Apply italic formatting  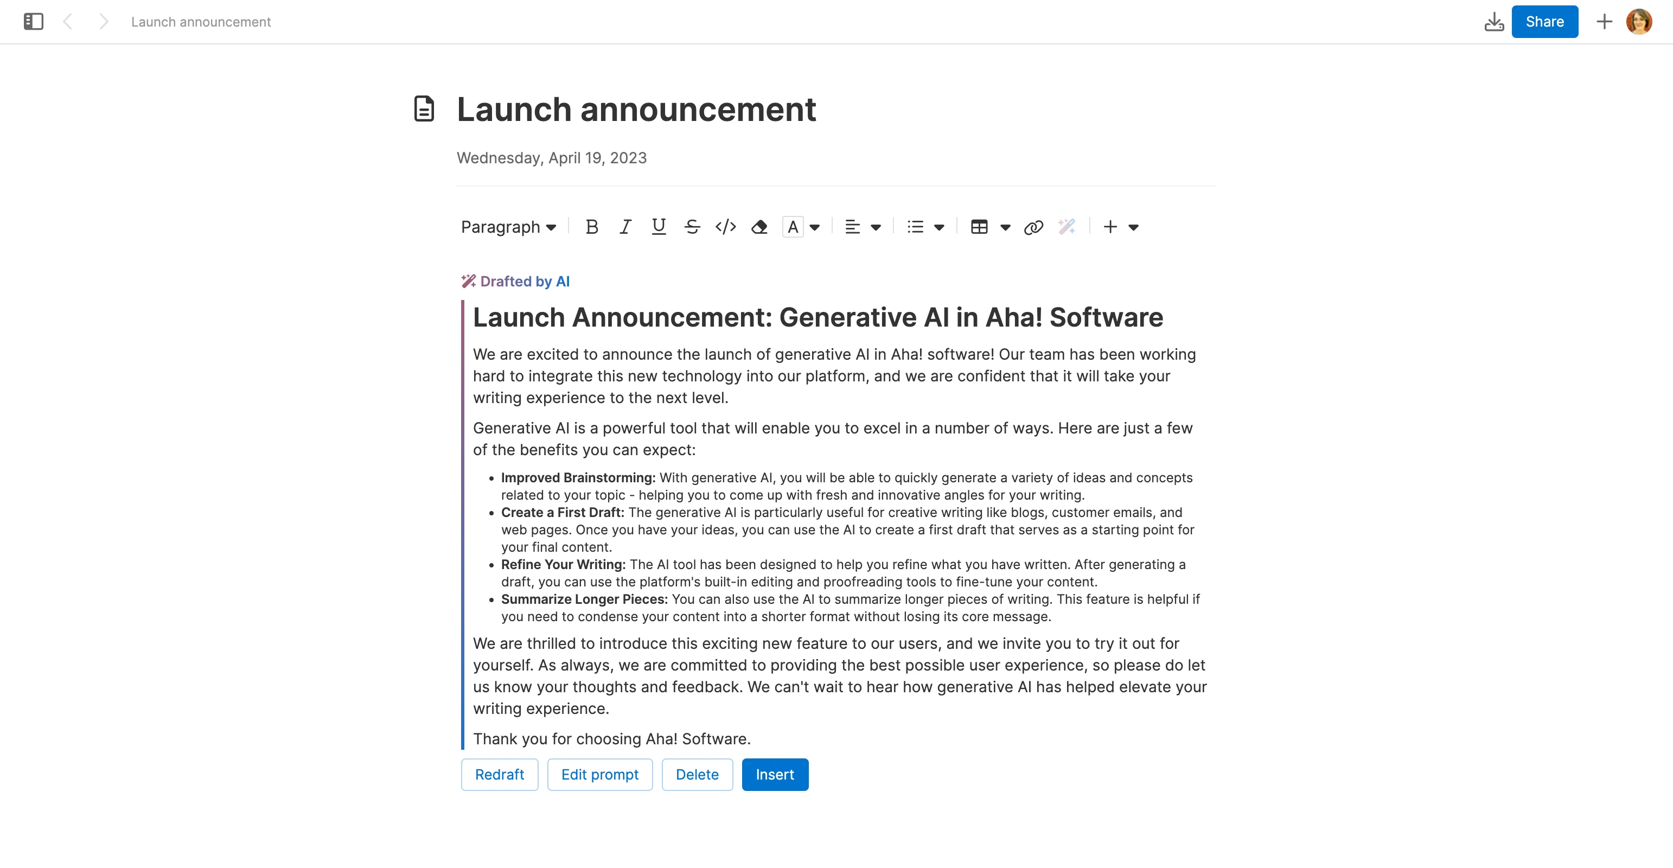click(x=625, y=227)
